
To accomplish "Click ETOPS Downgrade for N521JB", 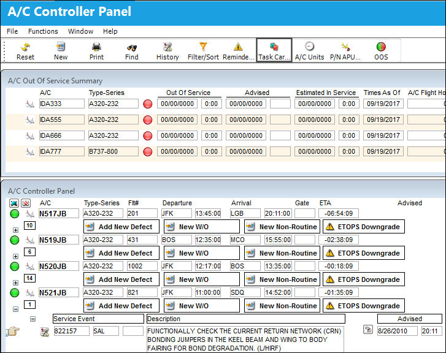I will tap(364, 306).
